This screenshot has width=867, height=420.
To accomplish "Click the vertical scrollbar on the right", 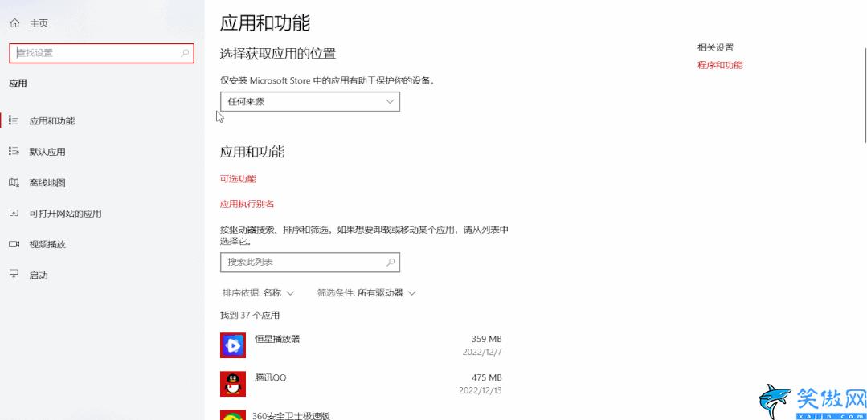I will [865, 94].
